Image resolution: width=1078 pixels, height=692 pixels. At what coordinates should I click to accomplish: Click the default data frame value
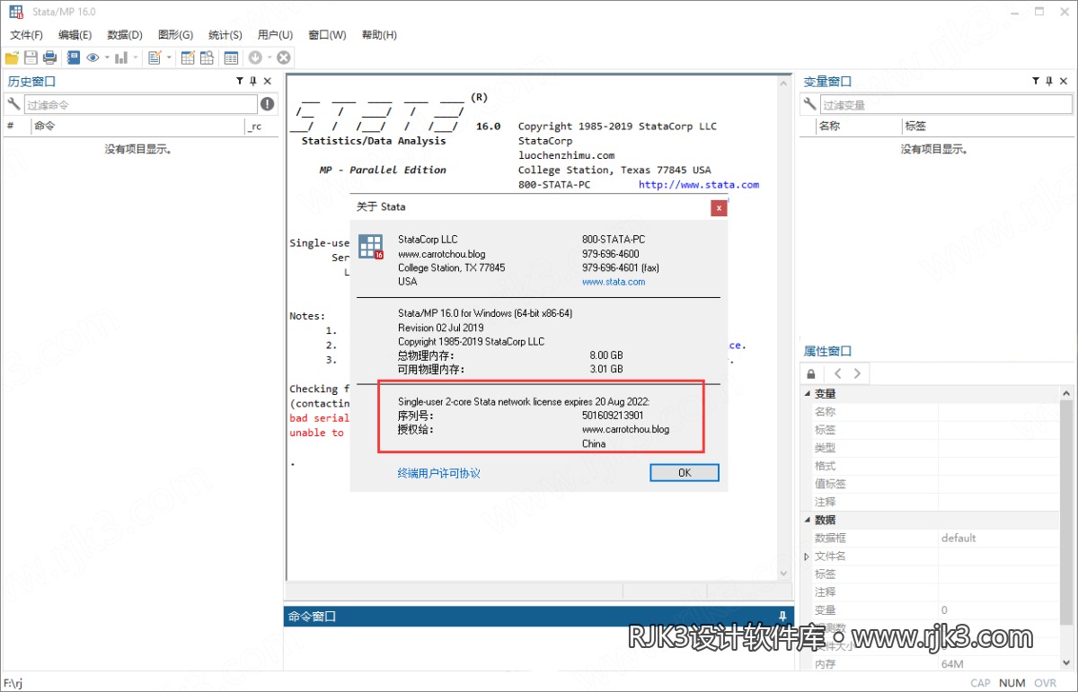[959, 538]
